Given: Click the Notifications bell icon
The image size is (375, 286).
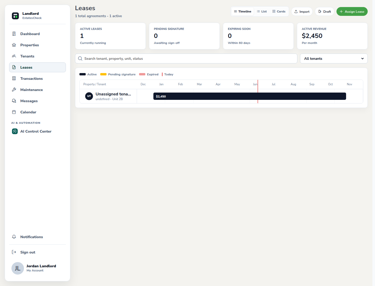Looking at the screenshot, I should [x=14, y=237].
